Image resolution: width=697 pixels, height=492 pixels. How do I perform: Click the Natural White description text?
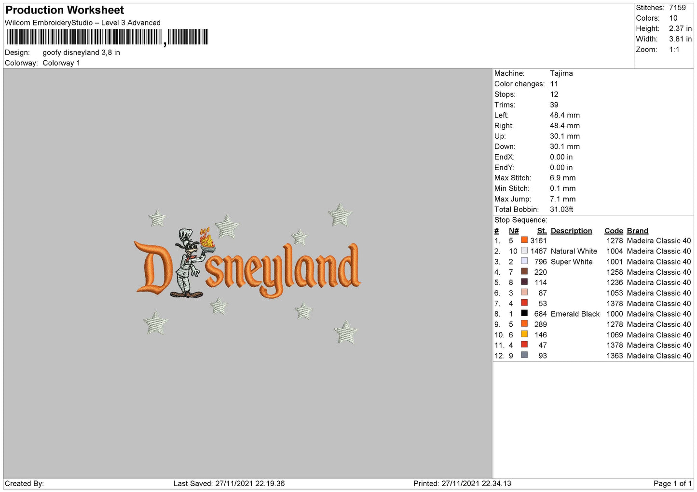(574, 252)
